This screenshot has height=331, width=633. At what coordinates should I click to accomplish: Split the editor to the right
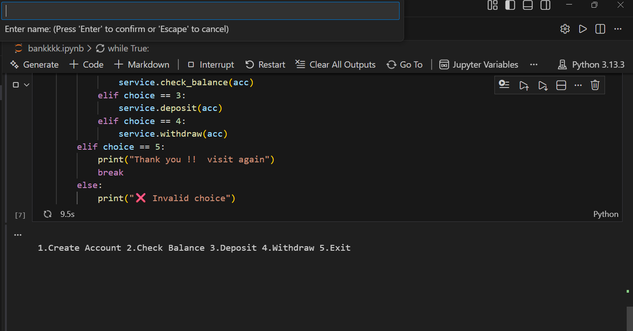pos(600,29)
